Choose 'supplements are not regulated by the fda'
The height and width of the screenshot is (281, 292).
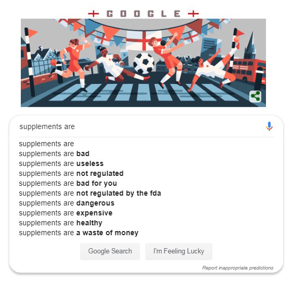[x=90, y=193]
